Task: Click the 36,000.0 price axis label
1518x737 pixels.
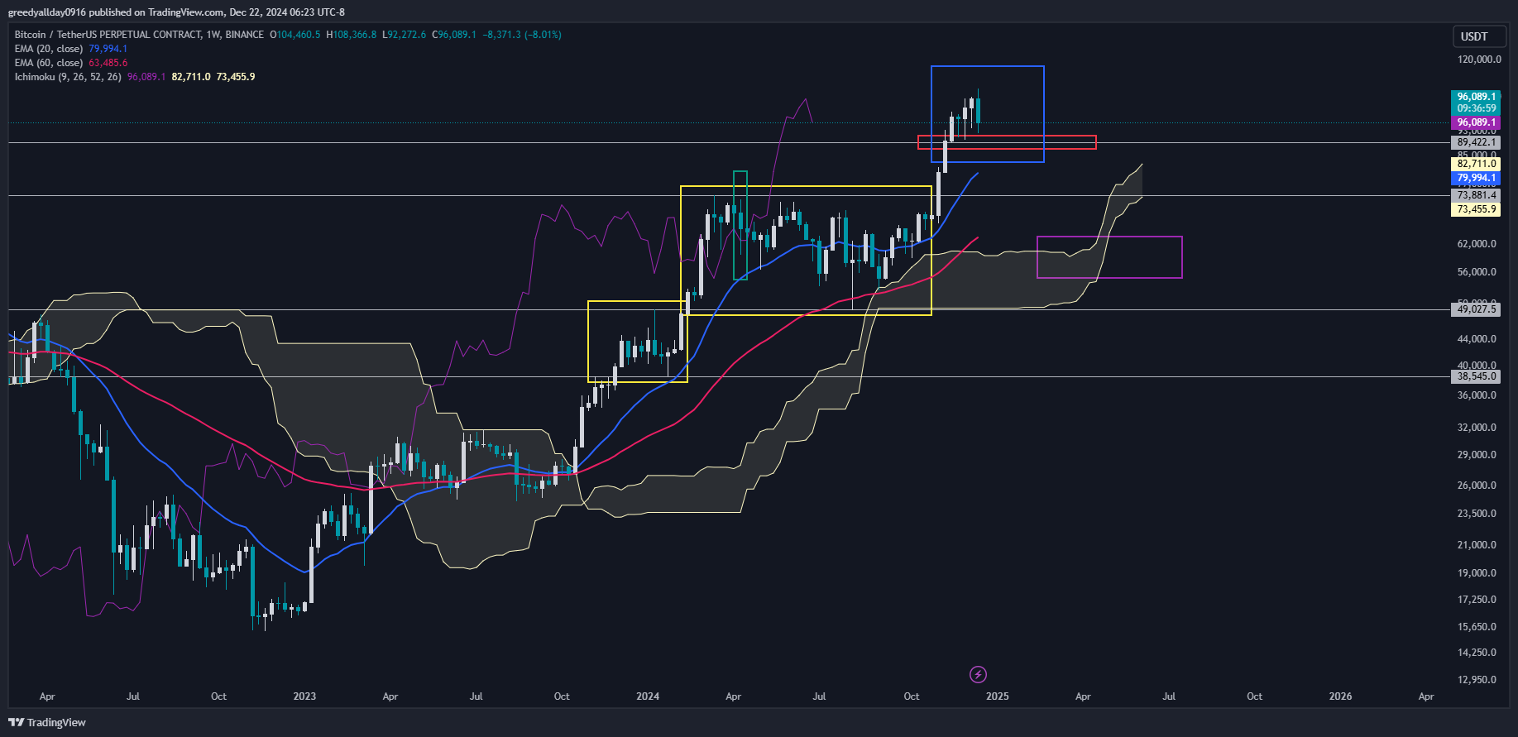Action: coord(1477,395)
